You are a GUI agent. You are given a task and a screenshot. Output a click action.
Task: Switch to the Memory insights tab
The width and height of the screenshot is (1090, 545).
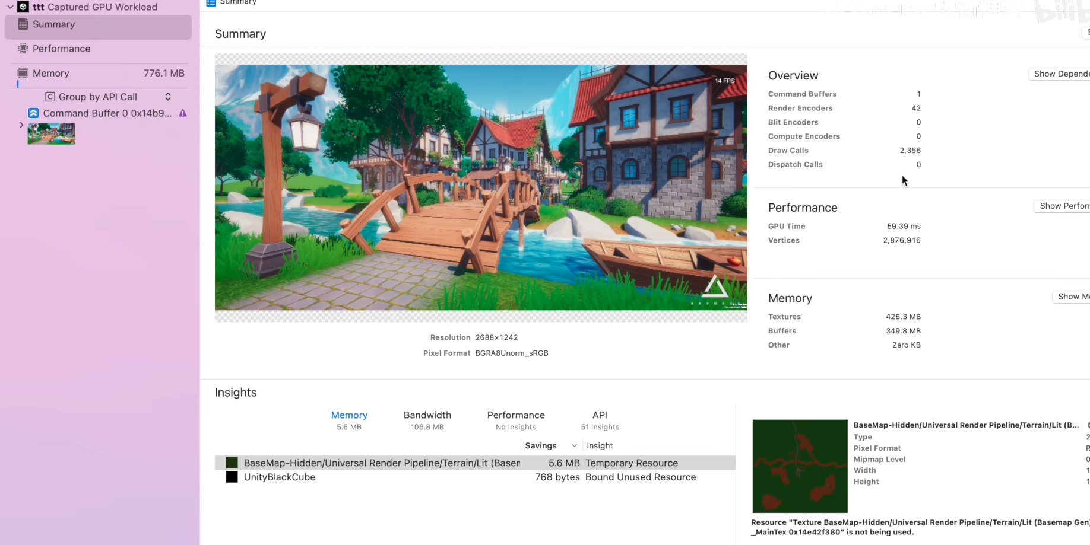click(349, 420)
